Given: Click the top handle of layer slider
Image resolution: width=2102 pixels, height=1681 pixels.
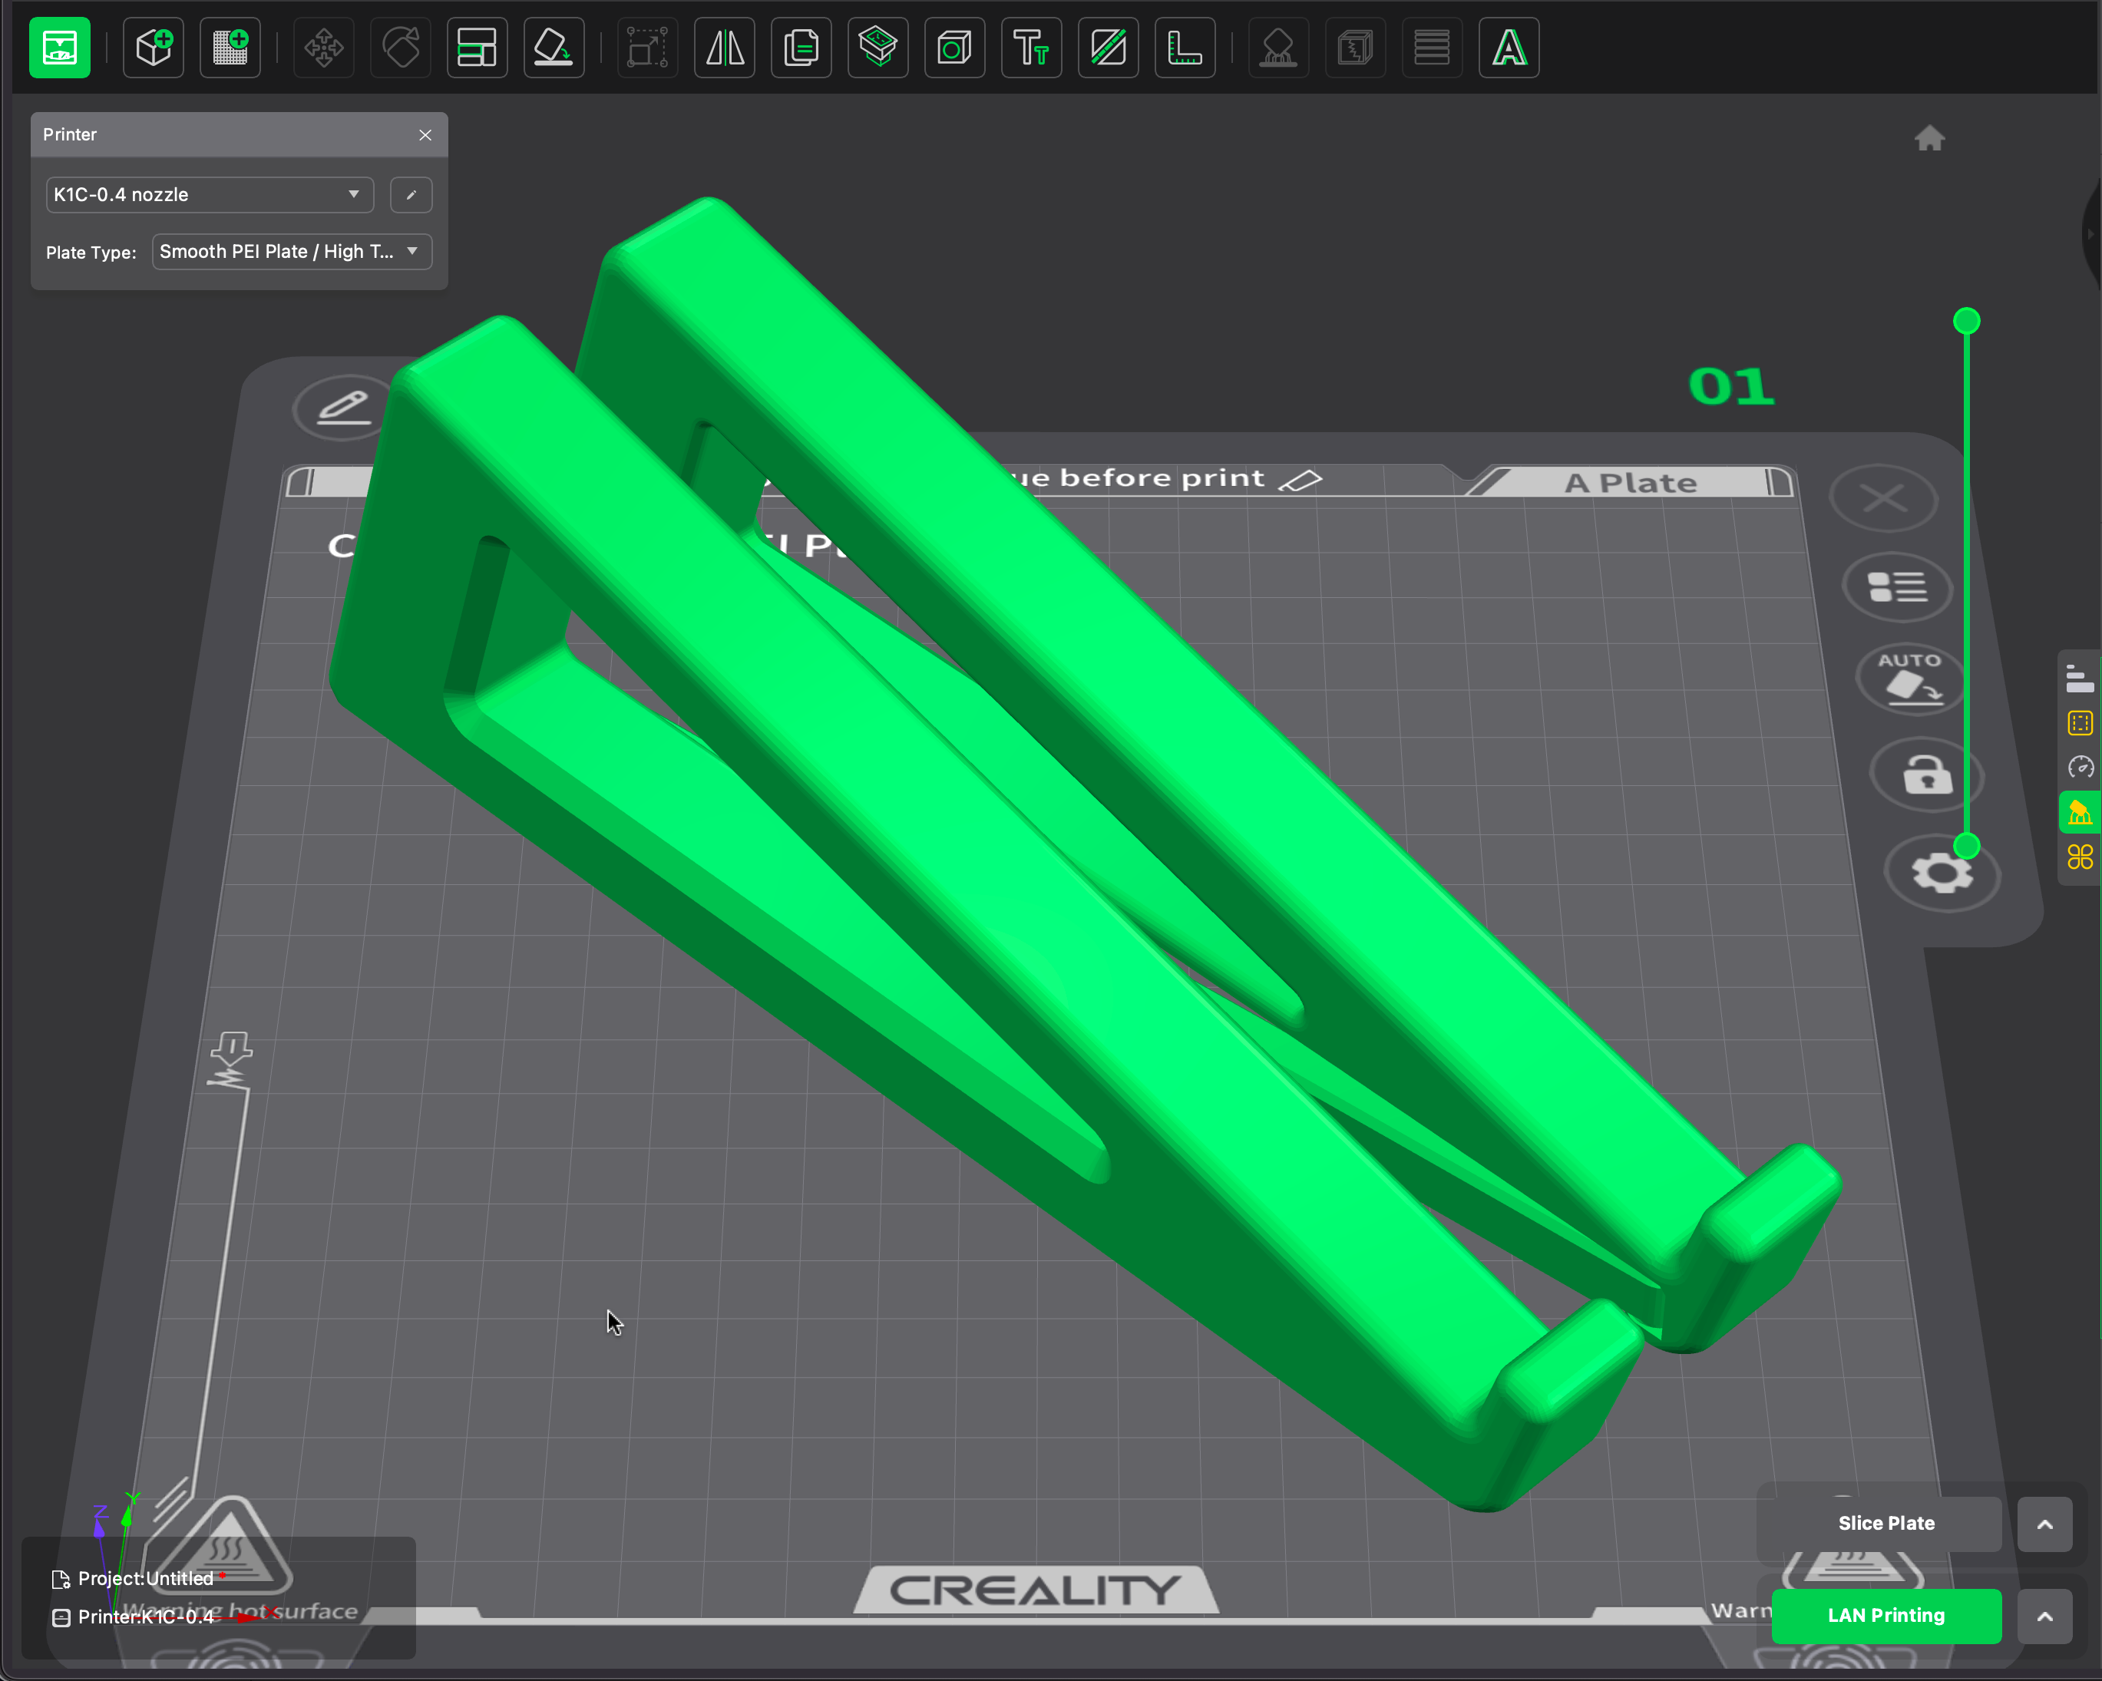Looking at the screenshot, I should coord(1966,321).
